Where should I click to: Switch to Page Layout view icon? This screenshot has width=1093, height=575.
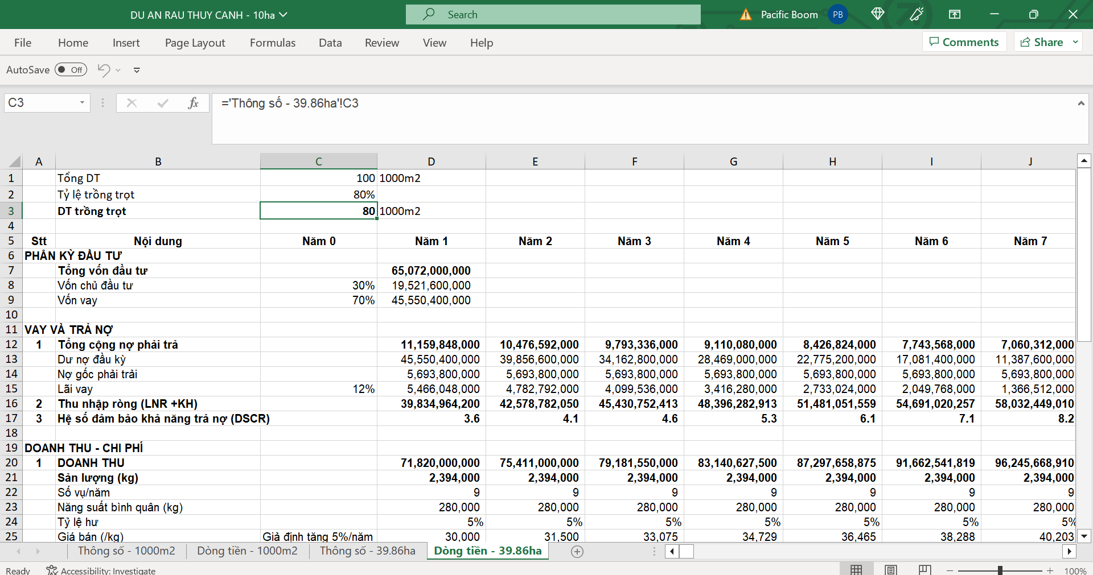pyautogui.click(x=891, y=569)
